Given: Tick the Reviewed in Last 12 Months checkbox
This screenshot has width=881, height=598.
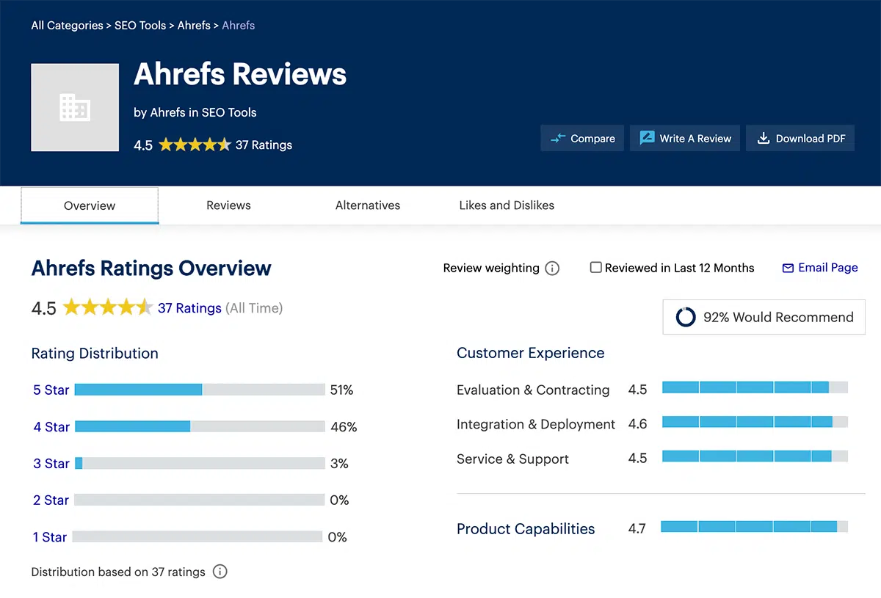Looking at the screenshot, I should (596, 268).
